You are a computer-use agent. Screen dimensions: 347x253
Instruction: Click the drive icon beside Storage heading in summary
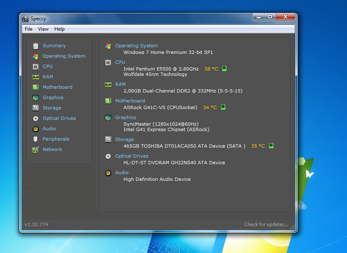click(x=108, y=139)
